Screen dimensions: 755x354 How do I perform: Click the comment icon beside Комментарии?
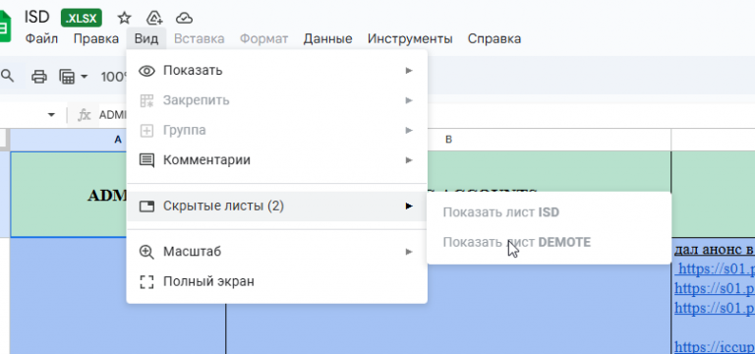pyautogui.click(x=146, y=160)
